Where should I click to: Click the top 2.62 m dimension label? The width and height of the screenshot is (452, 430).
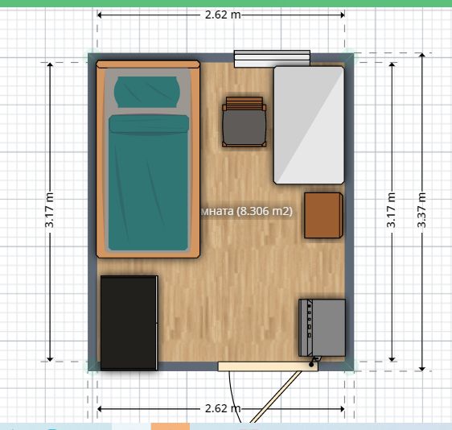(223, 14)
